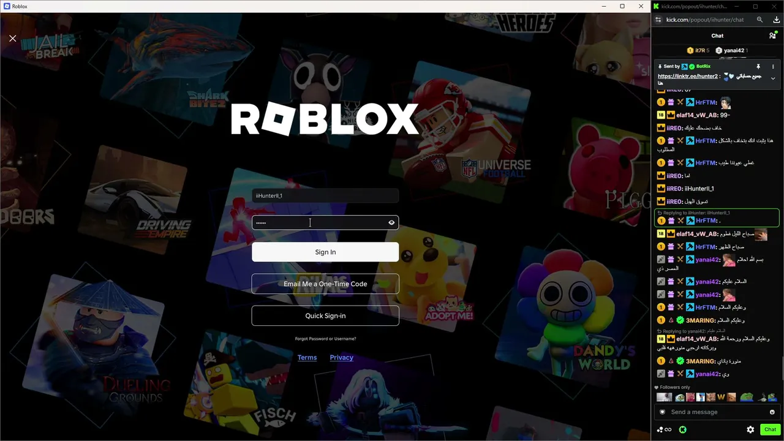The width and height of the screenshot is (784, 441).
Task: Maximize the Roblox window
Action: coord(622,6)
